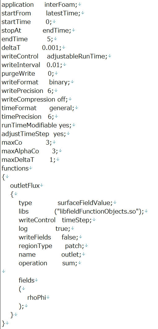Screen dimensions: 158x329
Task: Click the rhoPhi field entry
Action: [37, 298]
